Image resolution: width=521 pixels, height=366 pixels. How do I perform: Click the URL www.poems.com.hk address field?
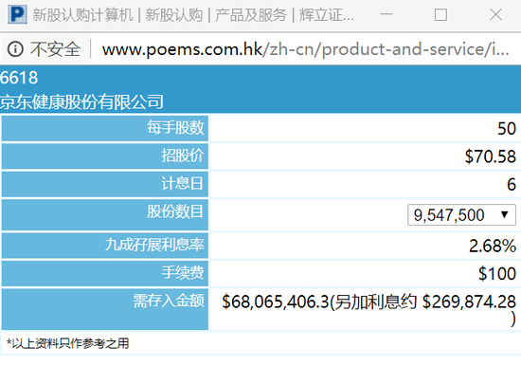[x=305, y=49]
